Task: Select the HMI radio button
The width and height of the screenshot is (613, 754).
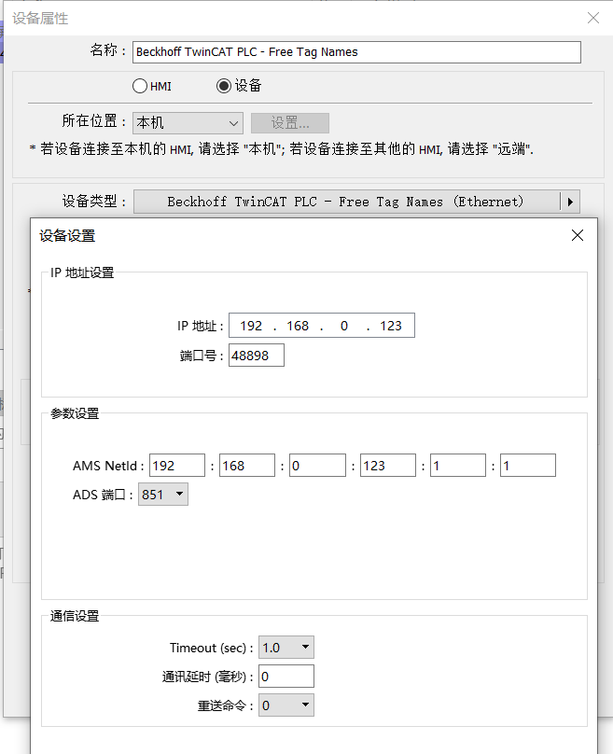Action: pos(140,86)
